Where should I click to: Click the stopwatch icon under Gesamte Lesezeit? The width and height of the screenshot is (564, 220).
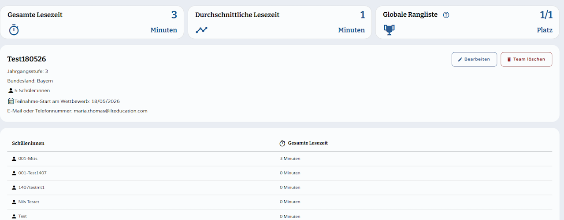[14, 30]
